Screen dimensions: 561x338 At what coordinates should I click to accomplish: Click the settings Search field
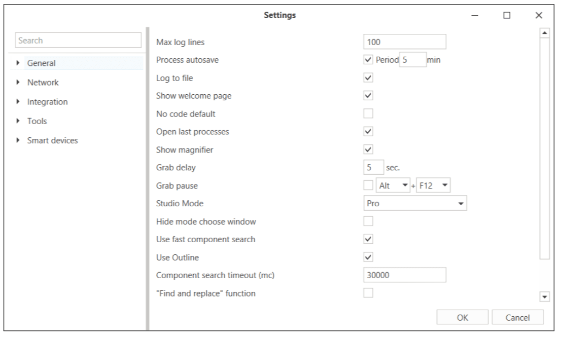[x=79, y=40]
